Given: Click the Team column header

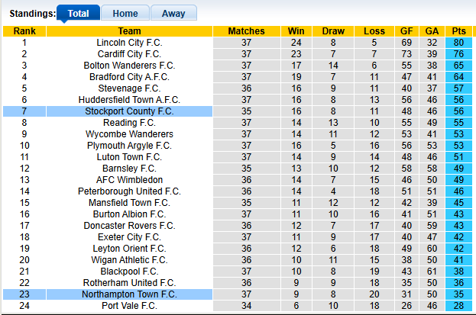Looking at the screenshot, I should coord(129,31).
